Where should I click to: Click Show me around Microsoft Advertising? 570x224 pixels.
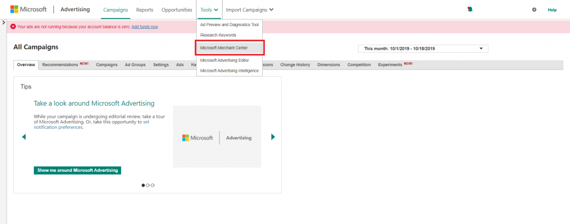(x=77, y=170)
